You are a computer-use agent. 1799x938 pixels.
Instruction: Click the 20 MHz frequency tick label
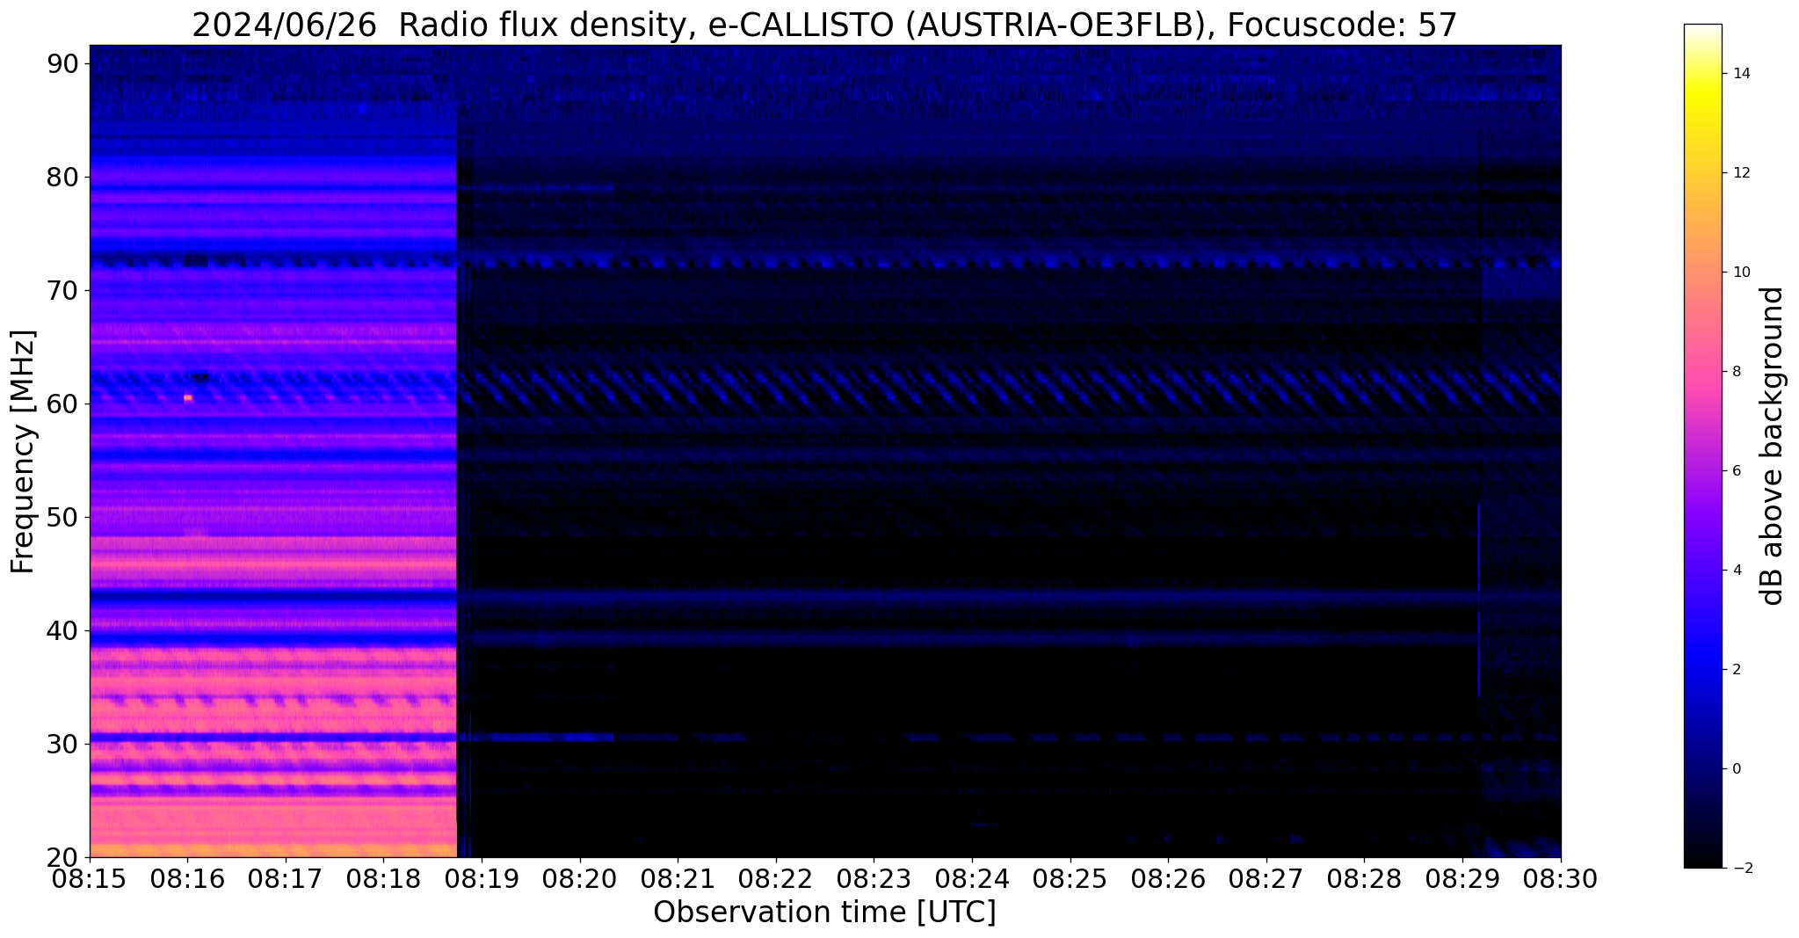tap(62, 857)
